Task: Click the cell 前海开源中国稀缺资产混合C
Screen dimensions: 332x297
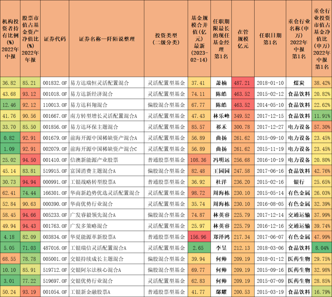Action: click(x=106, y=149)
